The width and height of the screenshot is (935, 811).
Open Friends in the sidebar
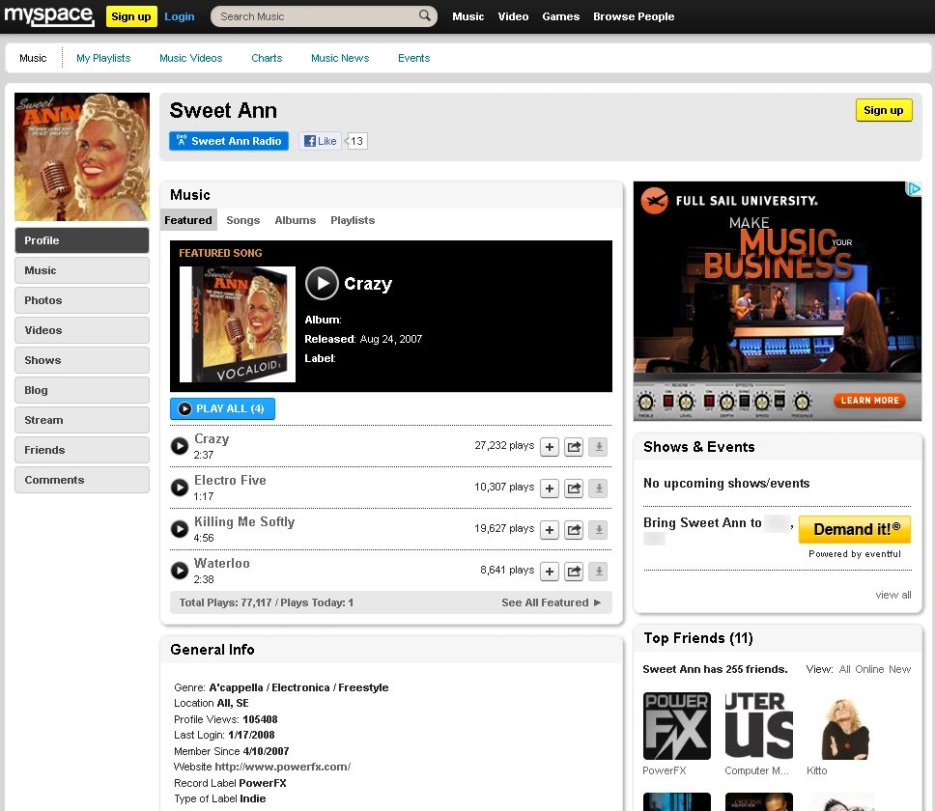82,450
